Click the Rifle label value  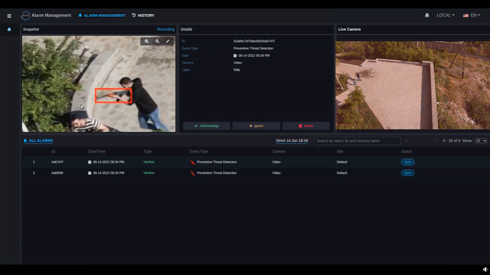(x=237, y=70)
